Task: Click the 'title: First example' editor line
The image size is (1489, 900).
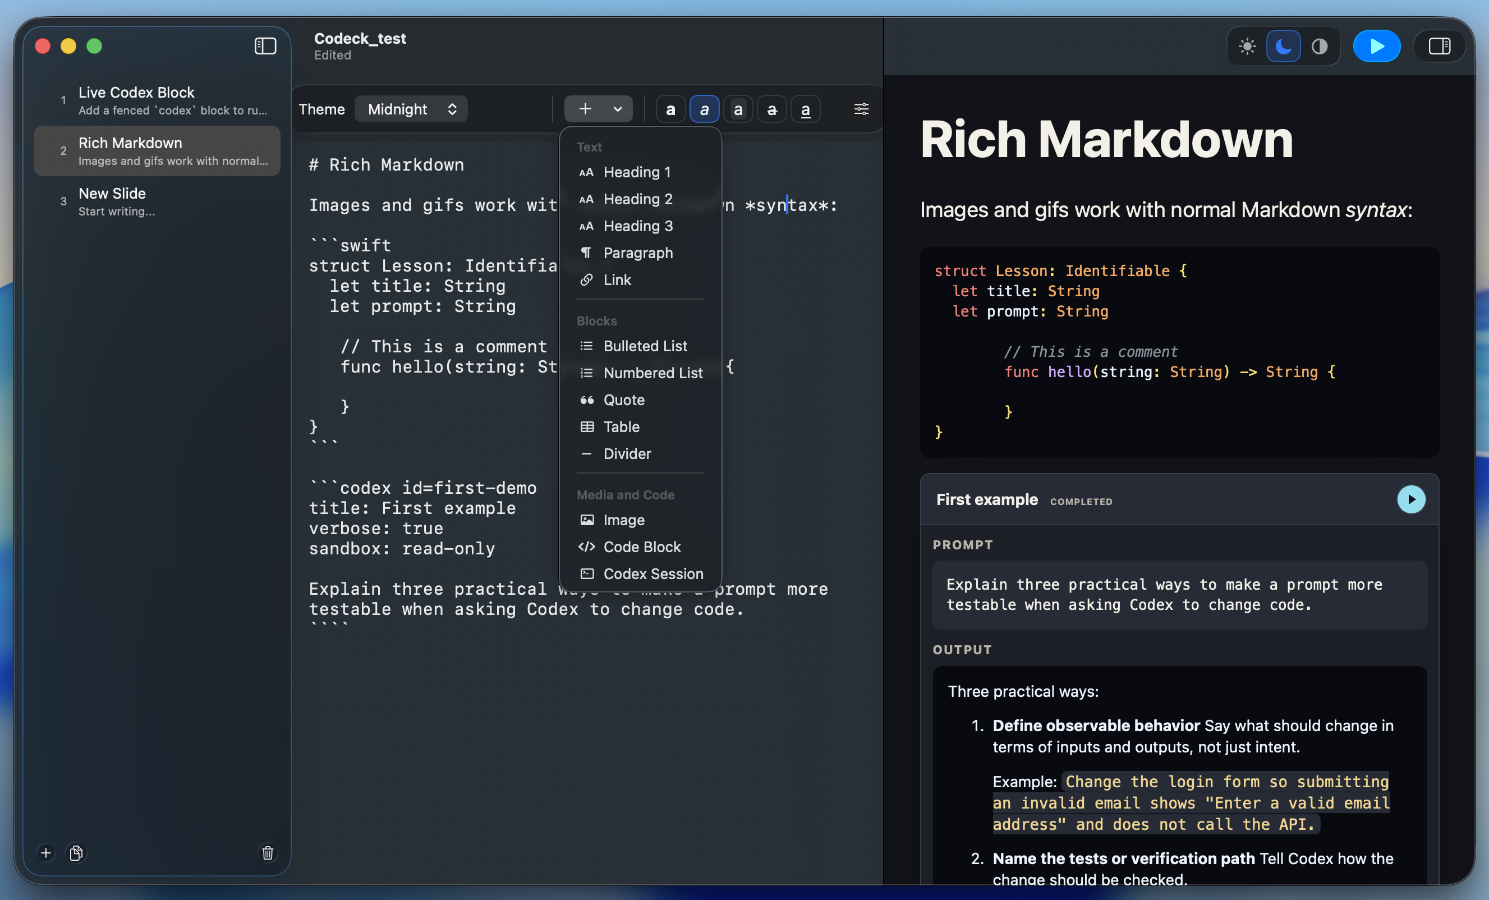Action: click(x=413, y=508)
